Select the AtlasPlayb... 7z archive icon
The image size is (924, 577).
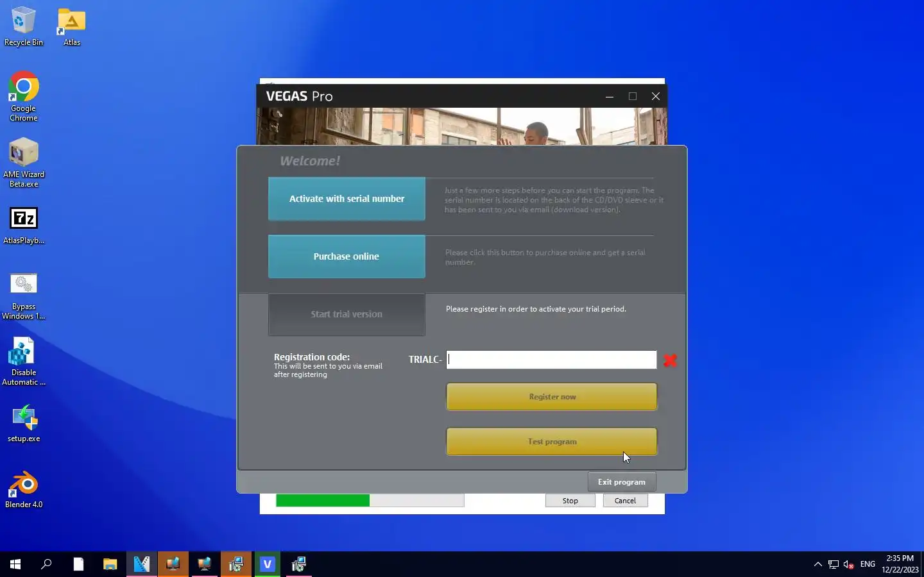click(24, 226)
